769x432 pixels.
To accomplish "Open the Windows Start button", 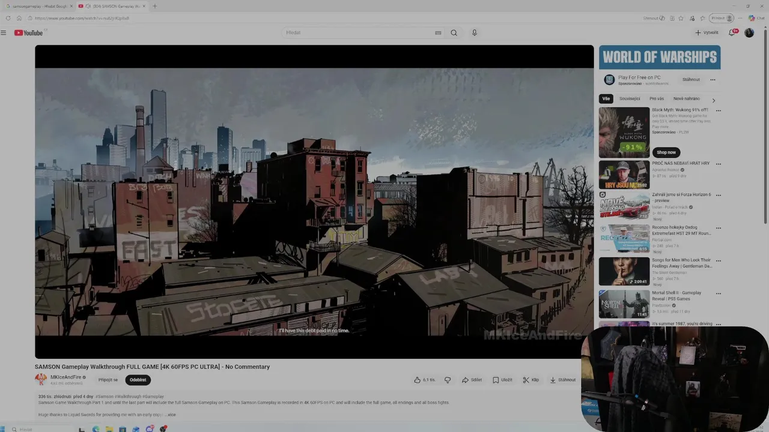I will 4,429.
